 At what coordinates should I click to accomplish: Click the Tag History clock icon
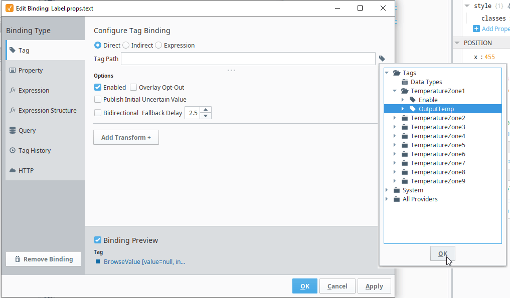(13, 150)
